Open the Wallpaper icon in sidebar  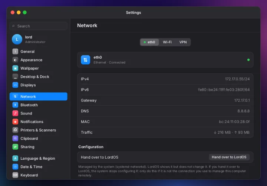(15, 68)
